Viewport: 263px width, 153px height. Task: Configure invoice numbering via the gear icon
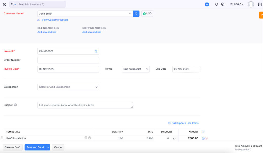(96, 51)
